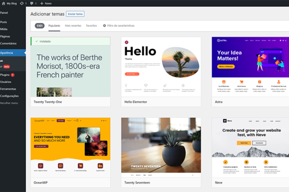
Task: Click the Hello Elementor theme name
Action: coord(135,102)
